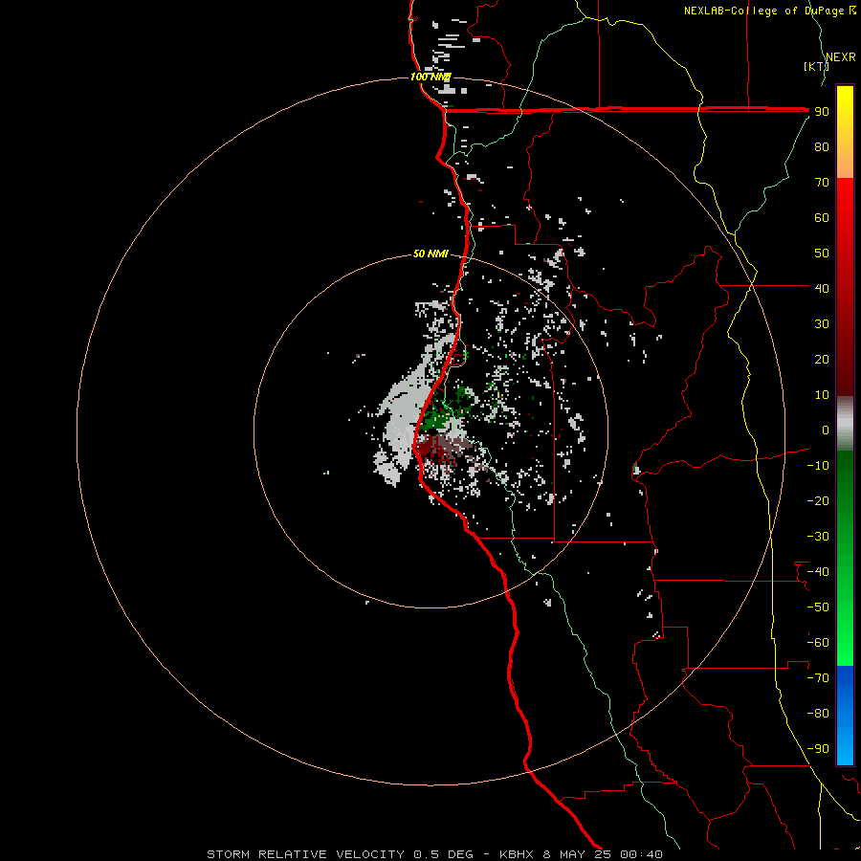Click the 40 value on the velocity scale

click(x=822, y=288)
